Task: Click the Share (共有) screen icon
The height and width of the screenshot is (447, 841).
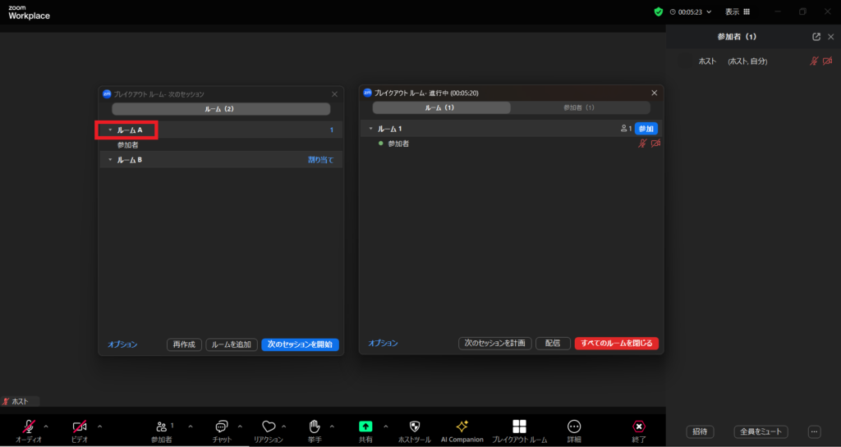Action: coord(365,426)
